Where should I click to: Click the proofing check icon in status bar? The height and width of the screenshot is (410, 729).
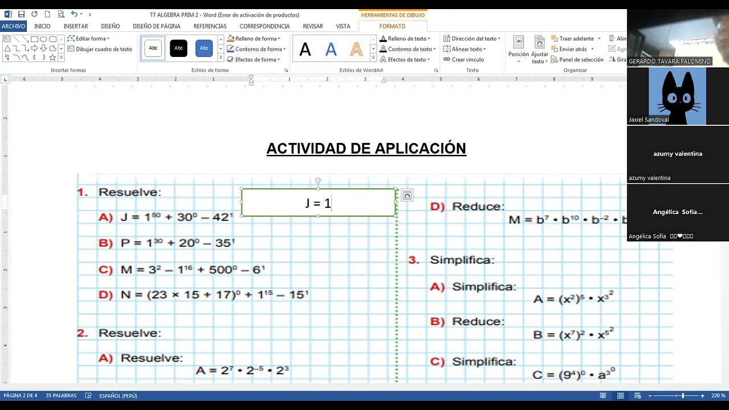pyautogui.click(x=88, y=396)
